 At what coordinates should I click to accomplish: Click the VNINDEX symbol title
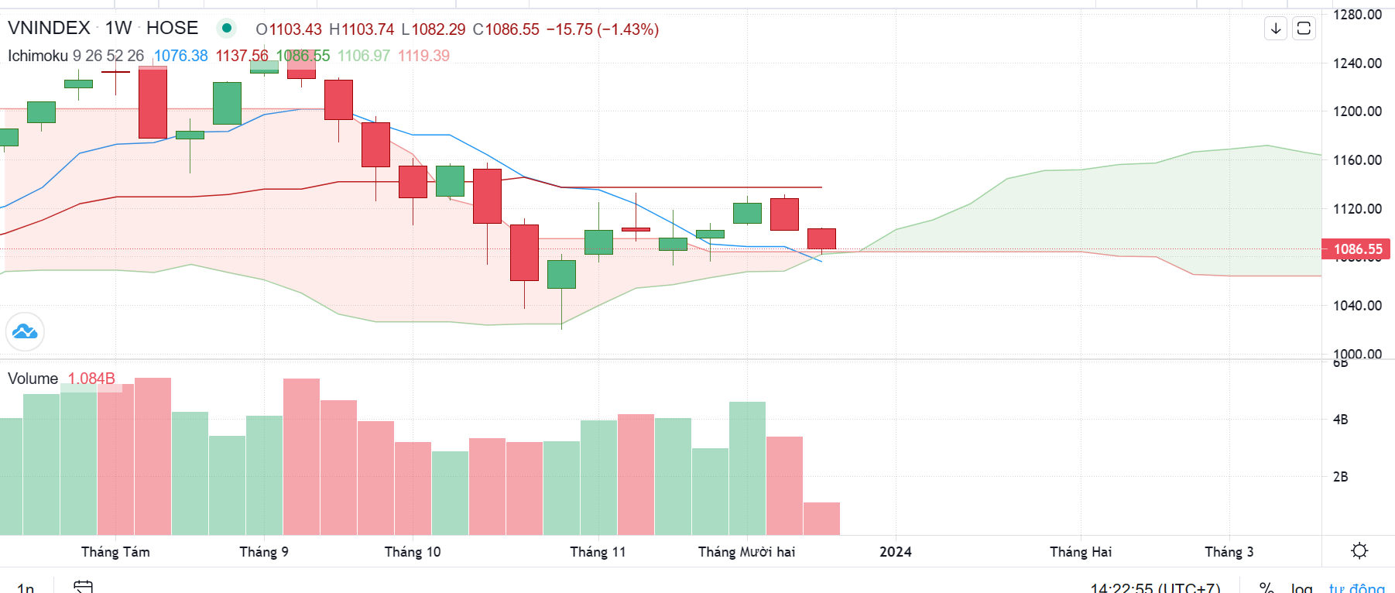click(x=49, y=28)
